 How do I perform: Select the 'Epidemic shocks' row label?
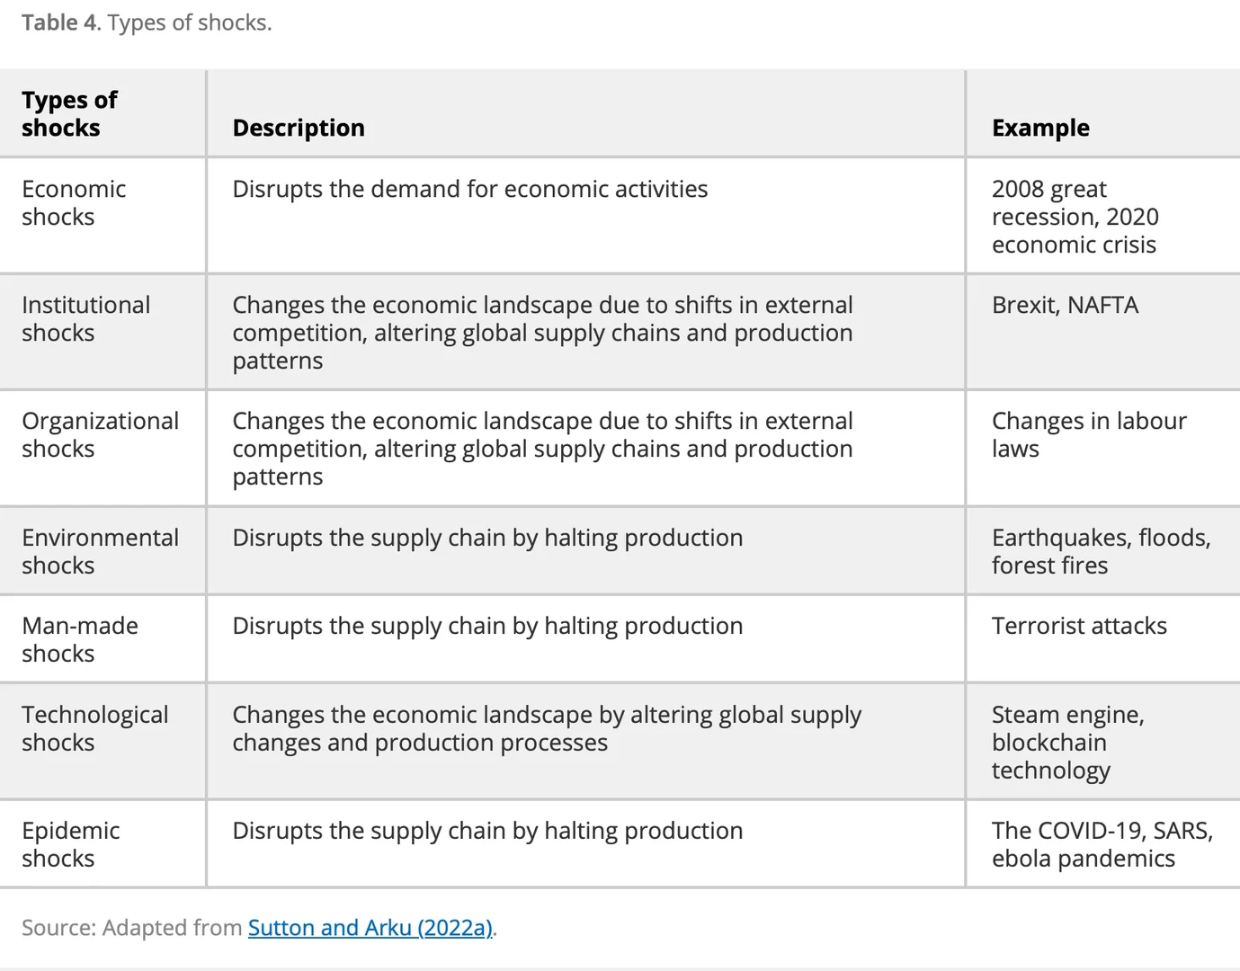[x=71, y=844]
